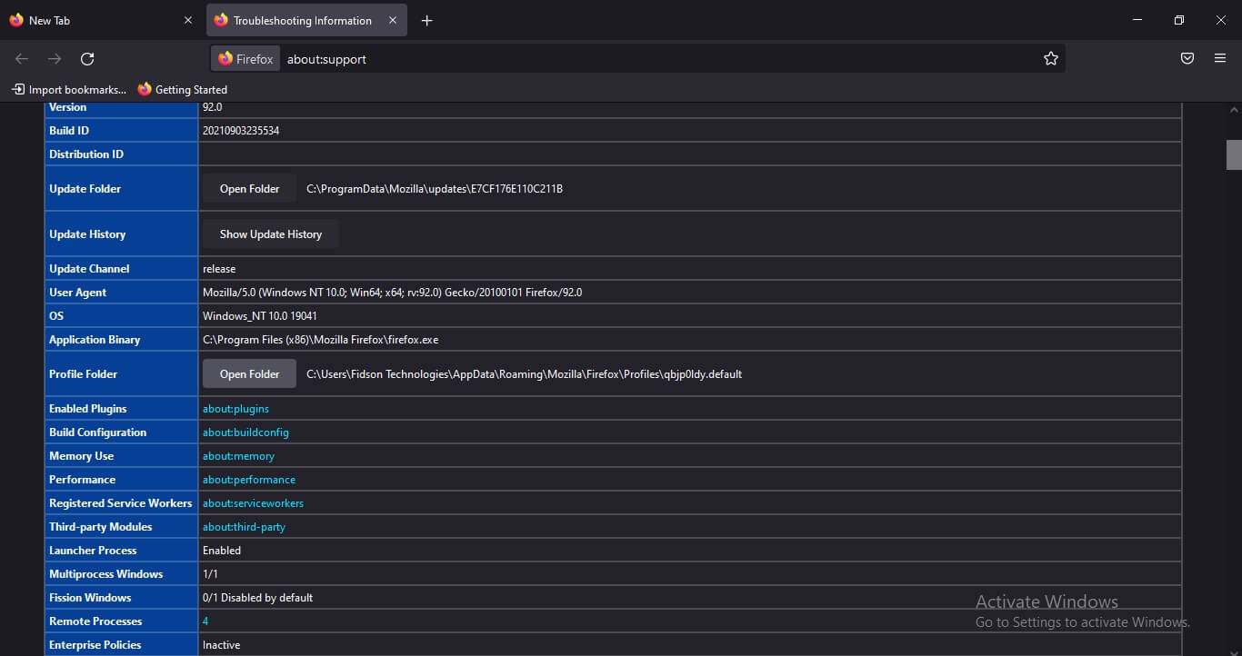Click the Third-party Modules label
This screenshot has width=1242, height=656.
[x=101, y=527]
